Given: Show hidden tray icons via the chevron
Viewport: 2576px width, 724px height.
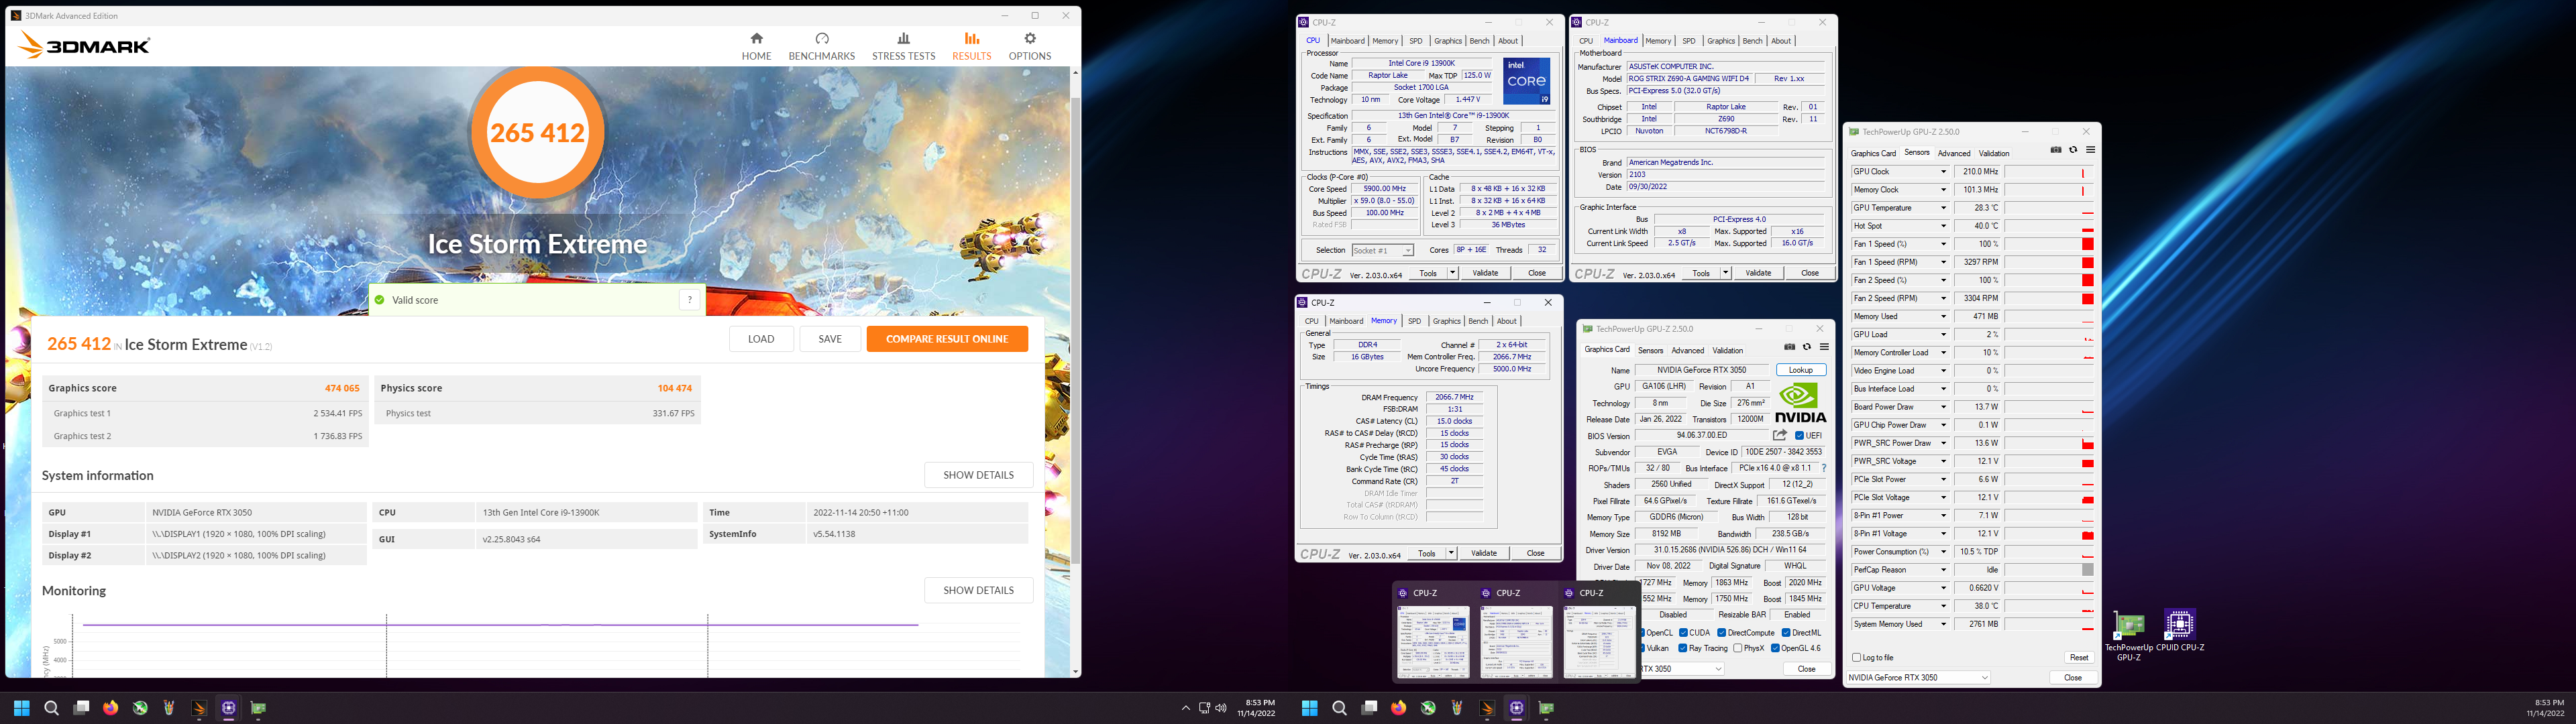Looking at the screenshot, I should [x=1186, y=708].
